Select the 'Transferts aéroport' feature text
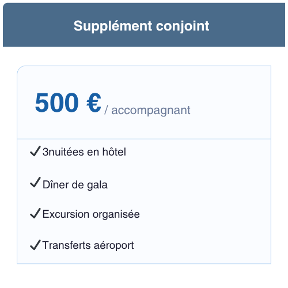The width and height of the screenshot is (288, 288). click(x=88, y=245)
